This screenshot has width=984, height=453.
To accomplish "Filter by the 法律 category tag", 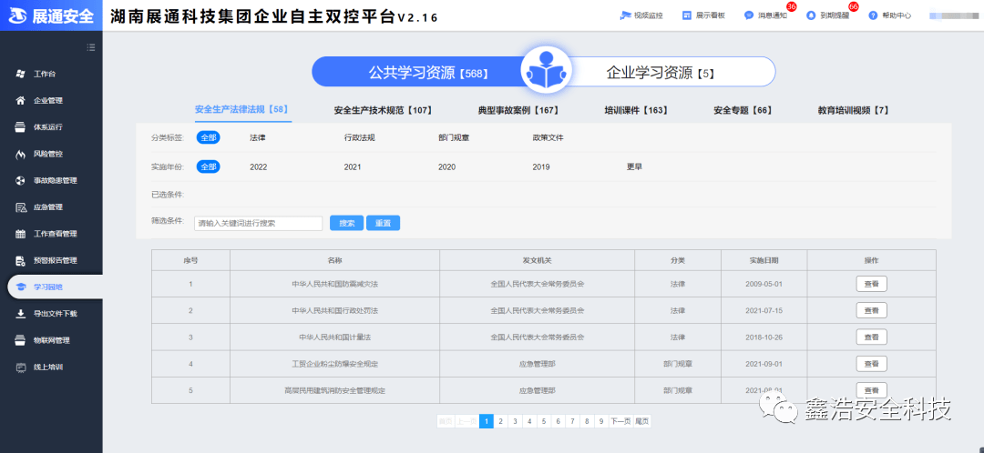I will [x=257, y=138].
